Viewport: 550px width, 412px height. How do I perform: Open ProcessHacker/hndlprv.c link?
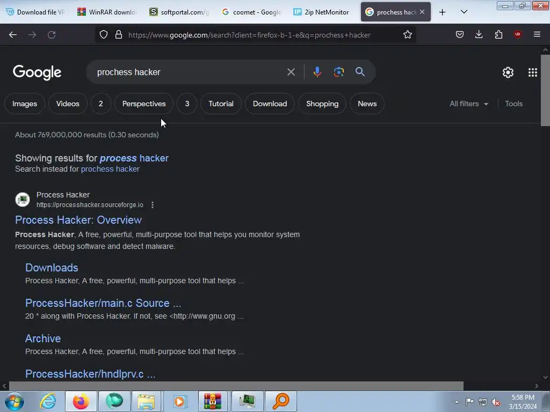pos(90,374)
